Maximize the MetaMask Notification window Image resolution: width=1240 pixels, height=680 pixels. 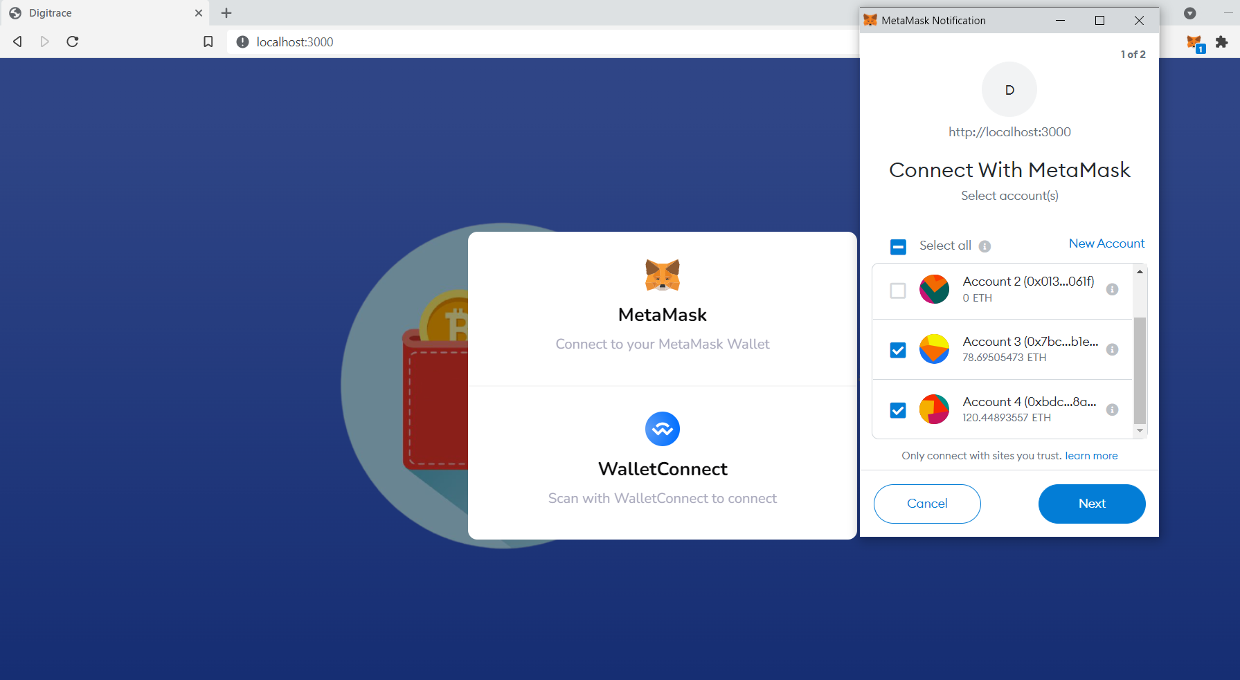coord(1099,21)
